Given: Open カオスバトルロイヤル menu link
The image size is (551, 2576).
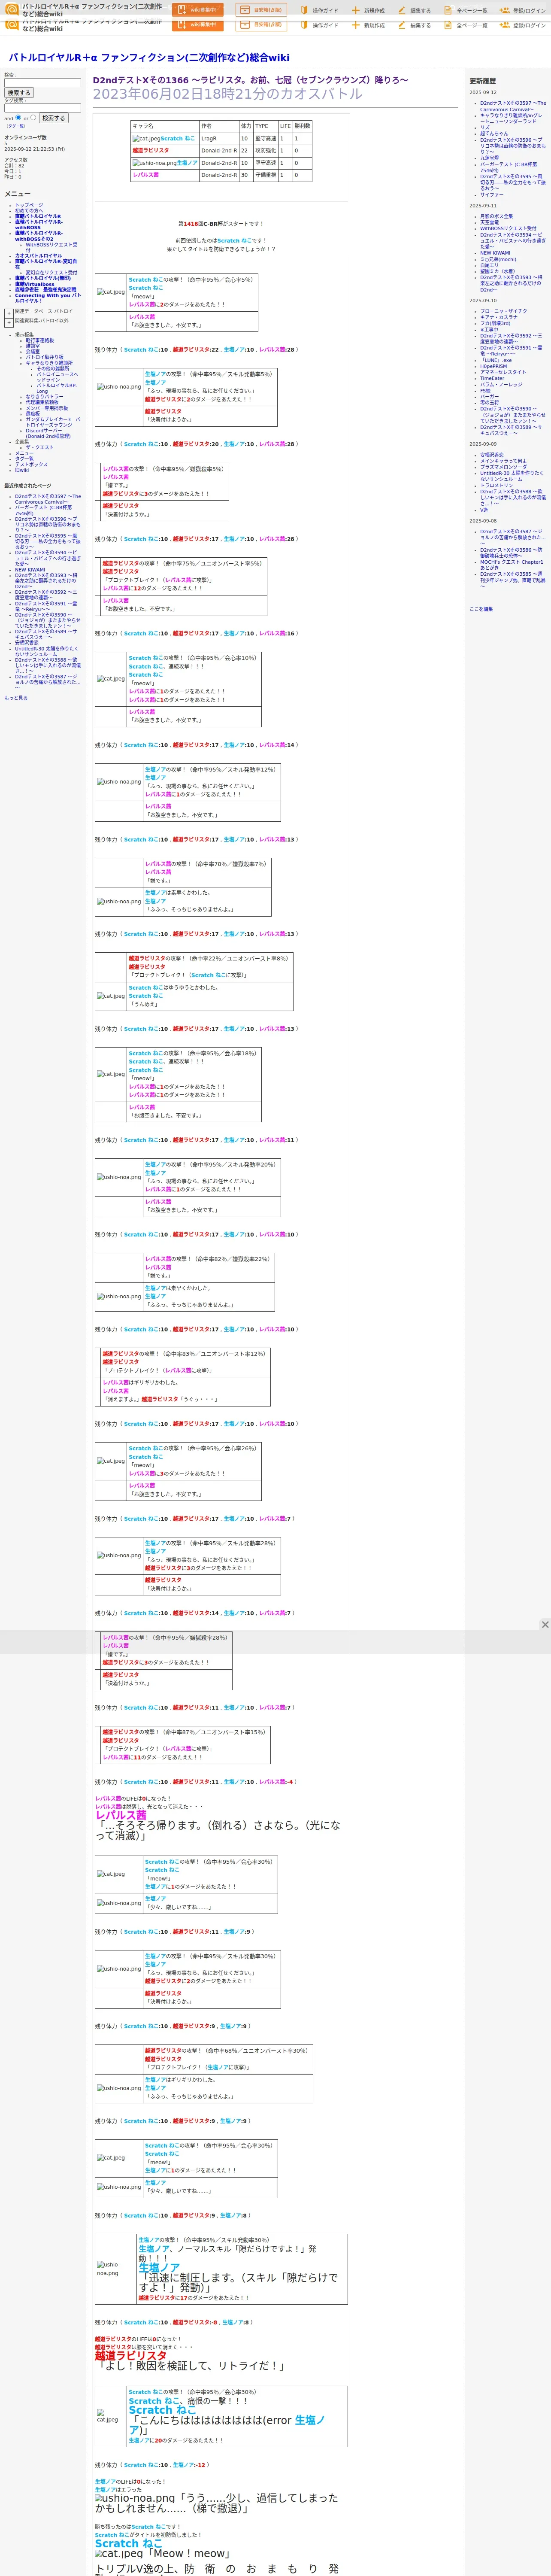Looking at the screenshot, I should click(x=38, y=256).
